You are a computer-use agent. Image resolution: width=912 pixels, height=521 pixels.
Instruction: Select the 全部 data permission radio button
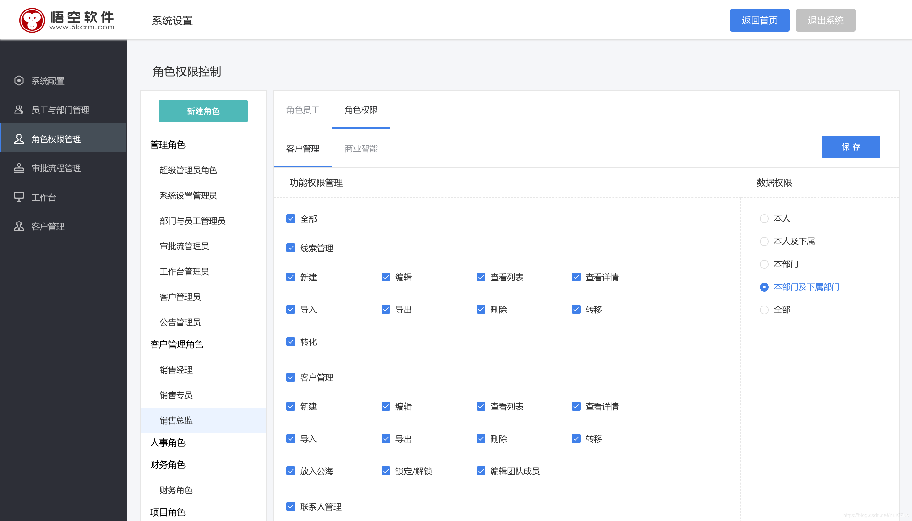(765, 310)
